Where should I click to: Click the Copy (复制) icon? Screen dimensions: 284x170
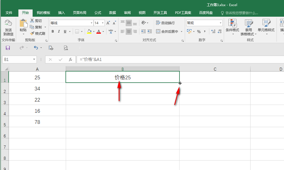32,27
